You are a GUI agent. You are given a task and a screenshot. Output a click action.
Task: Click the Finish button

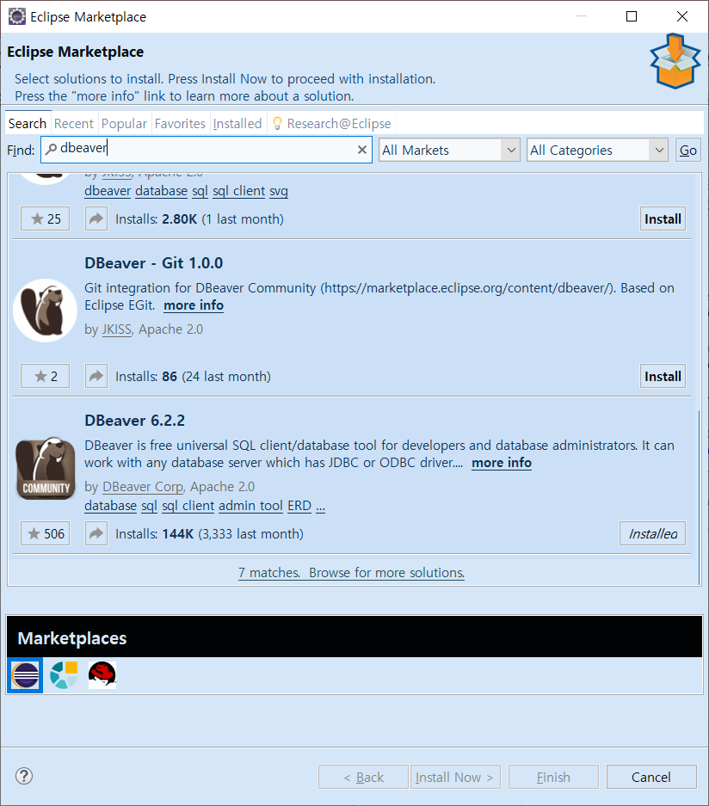tap(553, 778)
